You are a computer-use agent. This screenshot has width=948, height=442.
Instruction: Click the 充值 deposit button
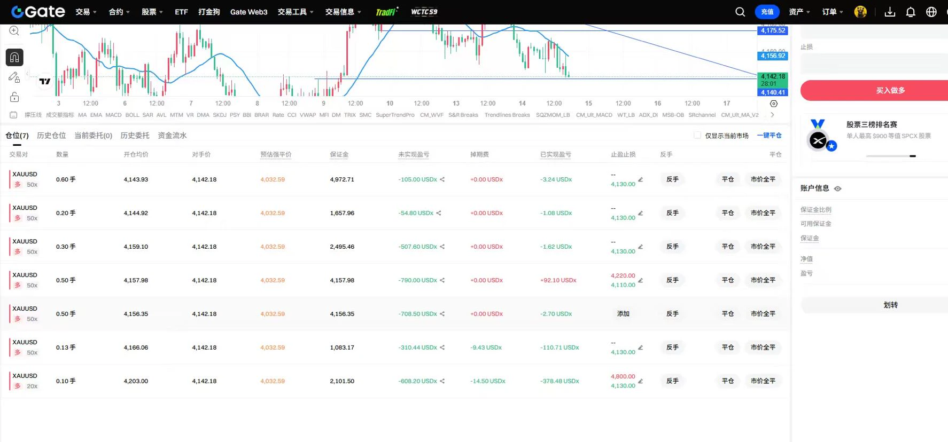pyautogui.click(x=767, y=12)
